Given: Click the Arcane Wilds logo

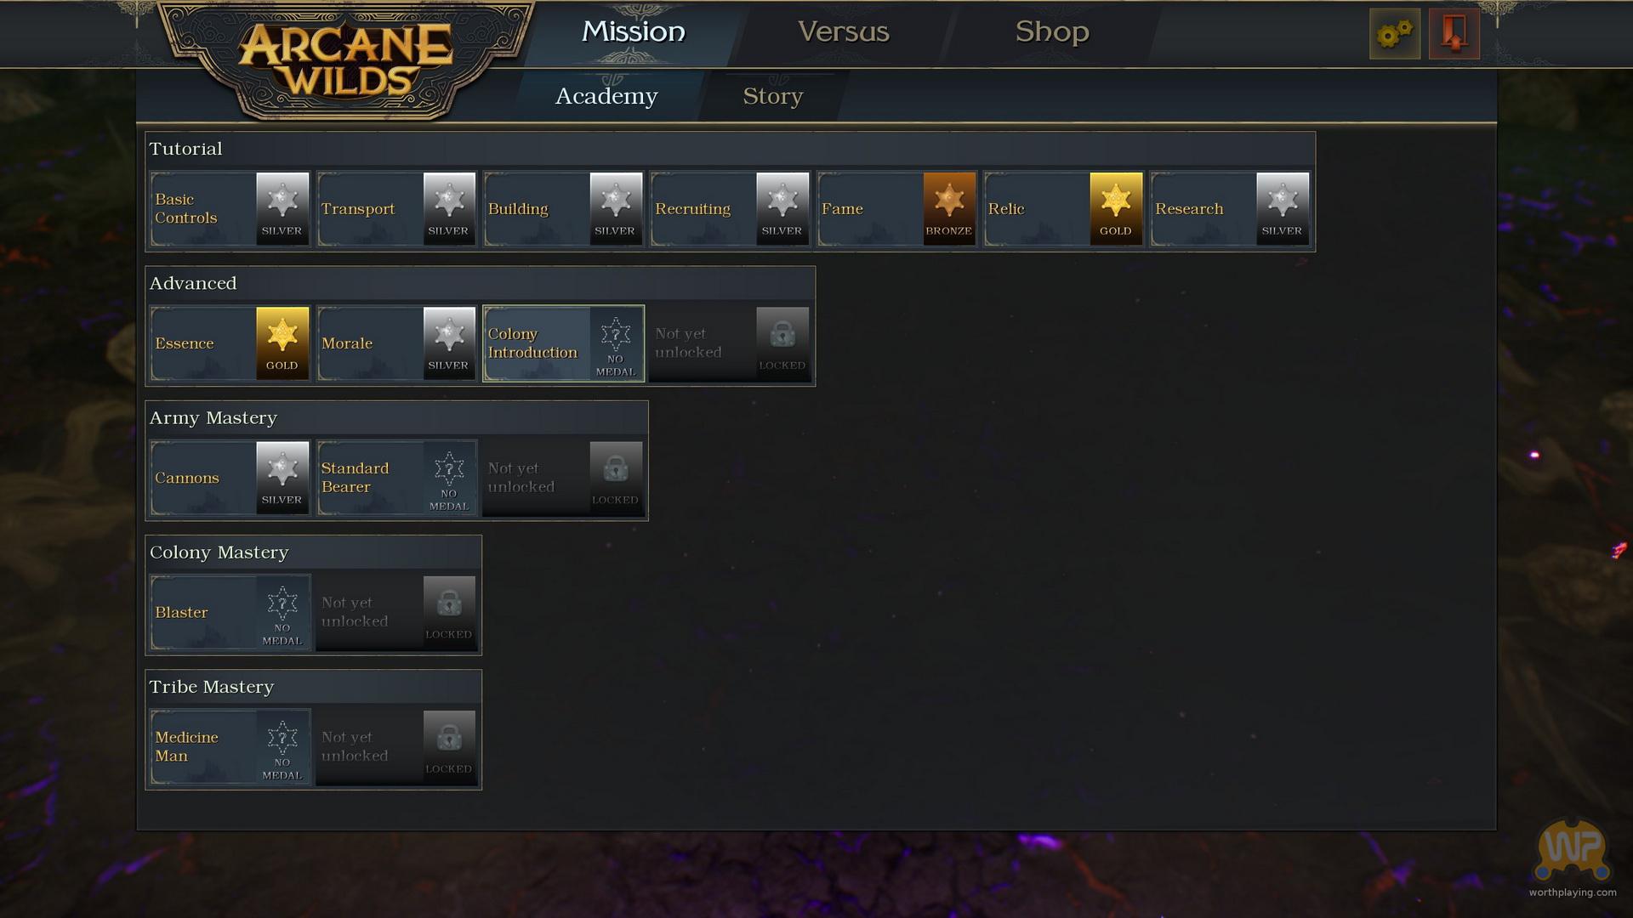Looking at the screenshot, I should coord(345,59).
